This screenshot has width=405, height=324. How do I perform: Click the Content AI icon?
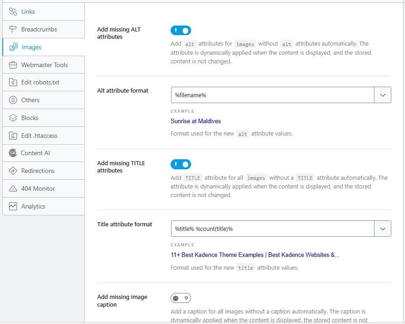click(x=13, y=153)
